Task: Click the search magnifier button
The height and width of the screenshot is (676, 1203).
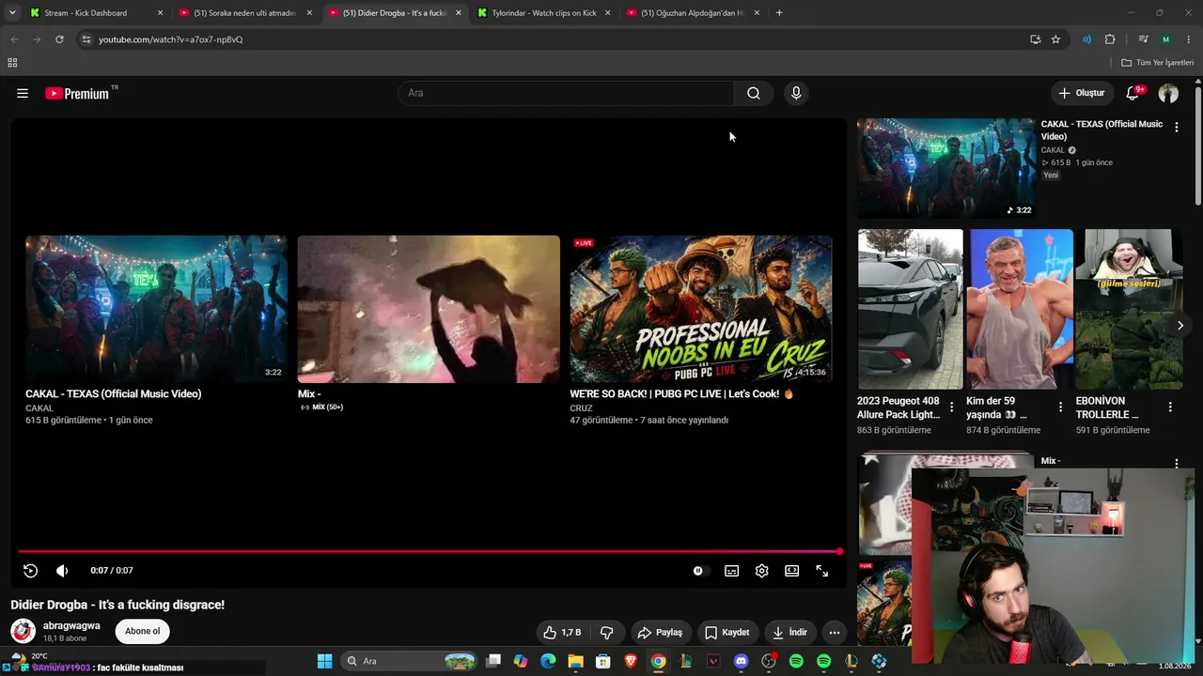Action: [754, 93]
